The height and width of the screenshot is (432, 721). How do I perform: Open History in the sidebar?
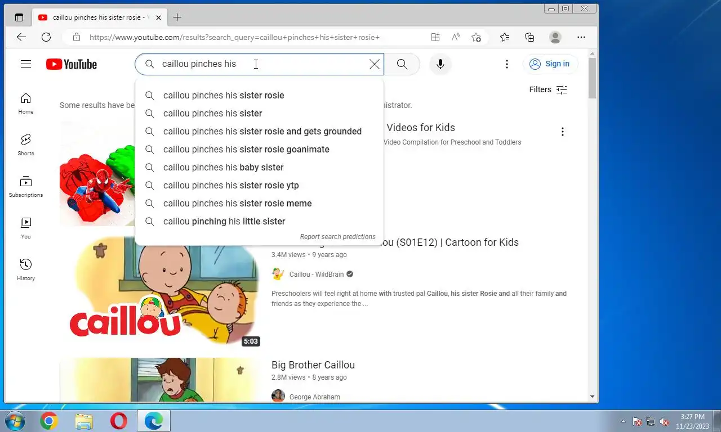point(26,270)
